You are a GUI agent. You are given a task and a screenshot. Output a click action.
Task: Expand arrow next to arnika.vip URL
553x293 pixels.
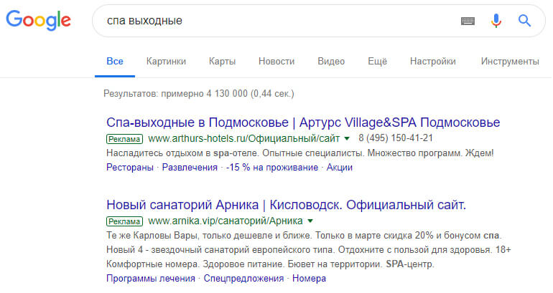tap(310, 221)
